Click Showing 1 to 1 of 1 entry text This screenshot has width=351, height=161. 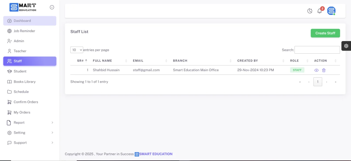click(89, 82)
